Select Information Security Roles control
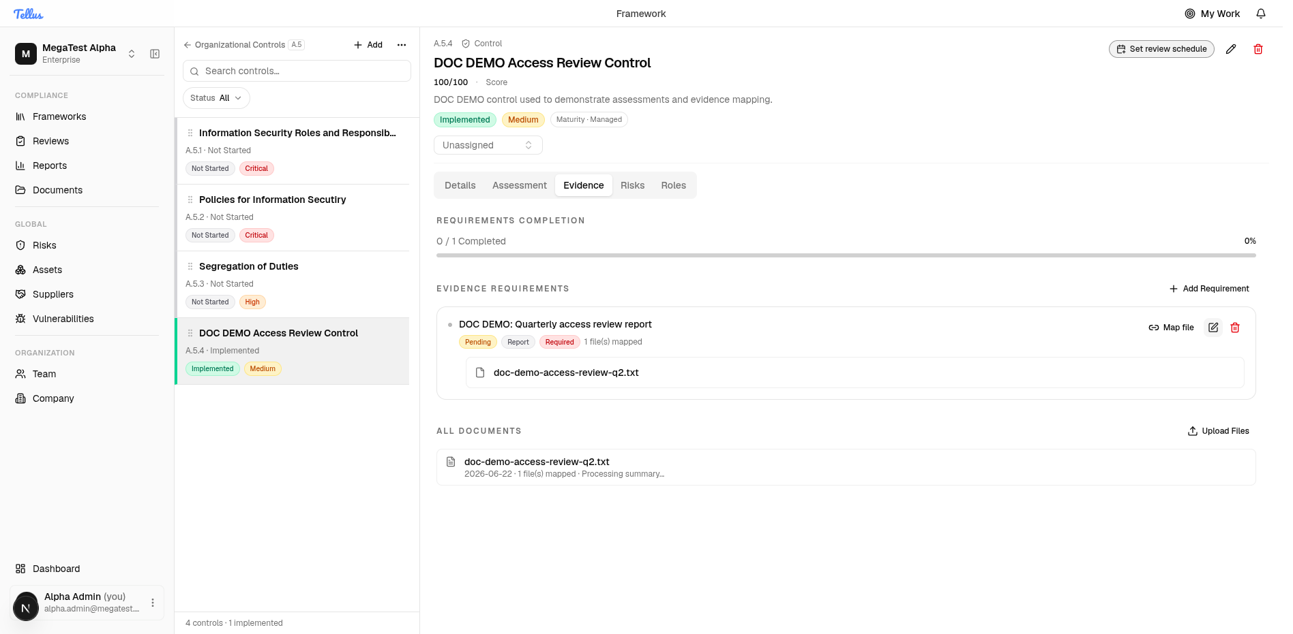The width and height of the screenshot is (1293, 634). click(293, 150)
